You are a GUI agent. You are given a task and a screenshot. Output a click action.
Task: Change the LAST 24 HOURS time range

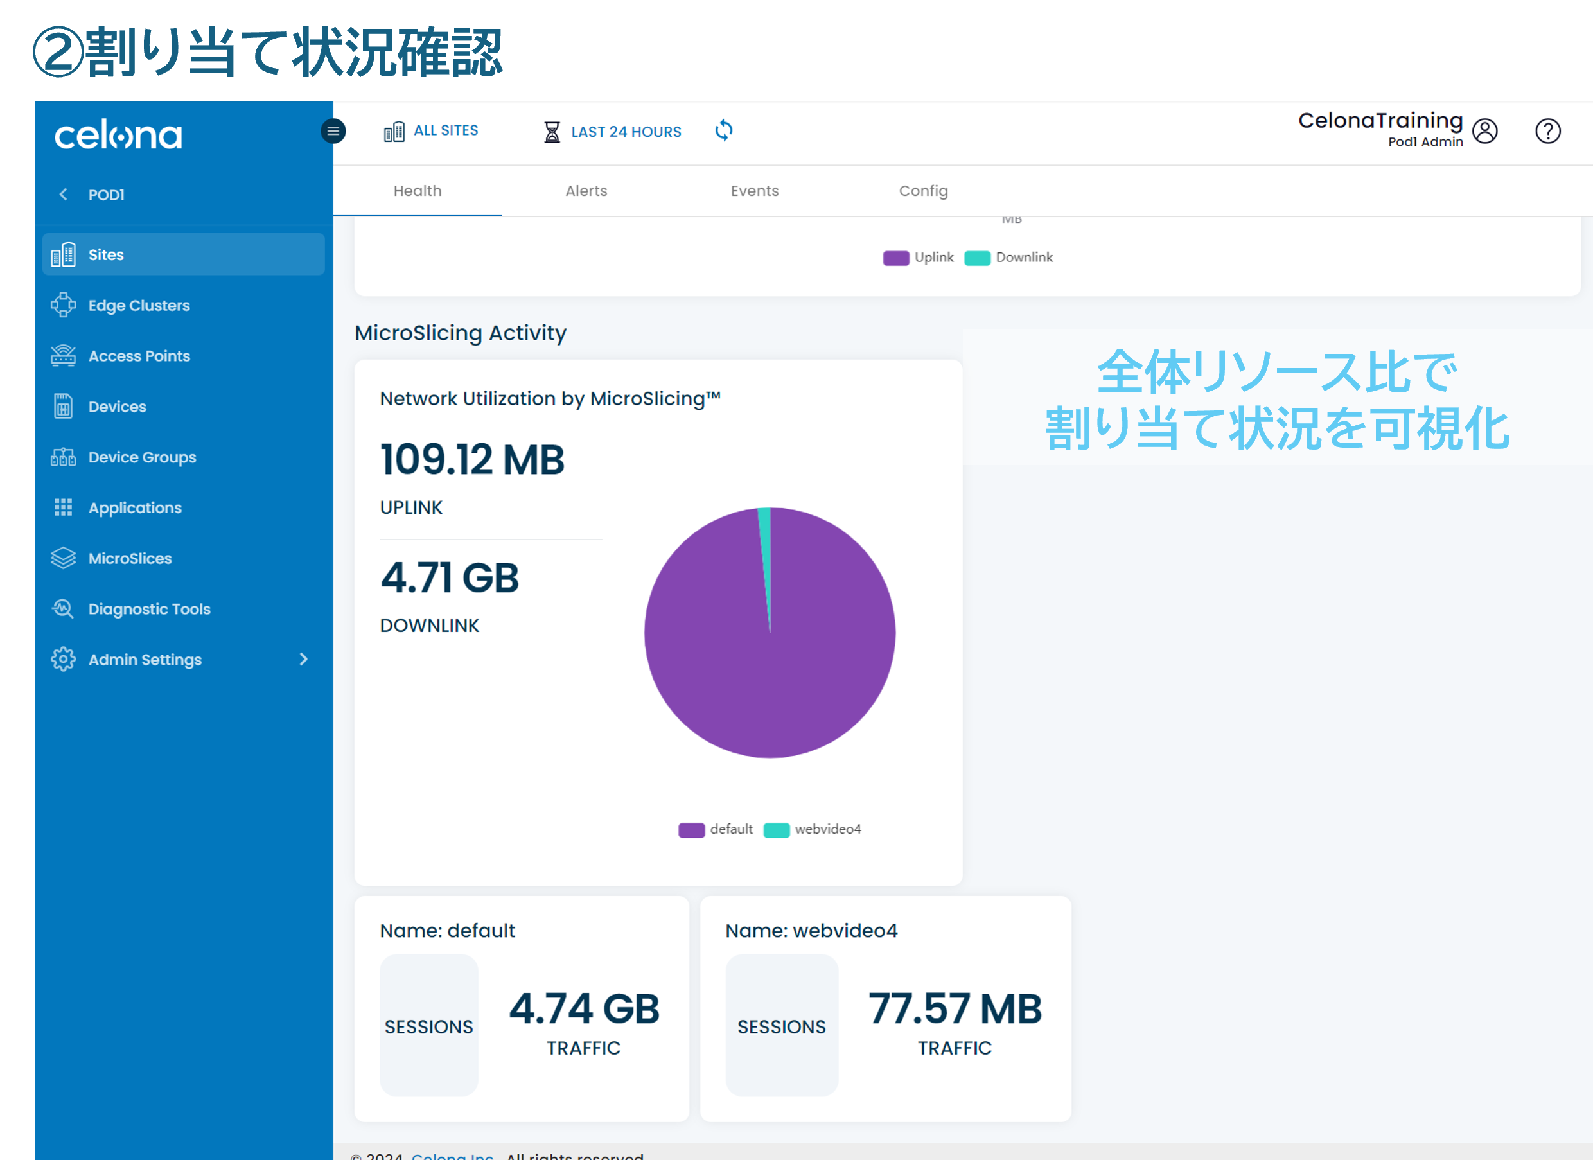[611, 131]
